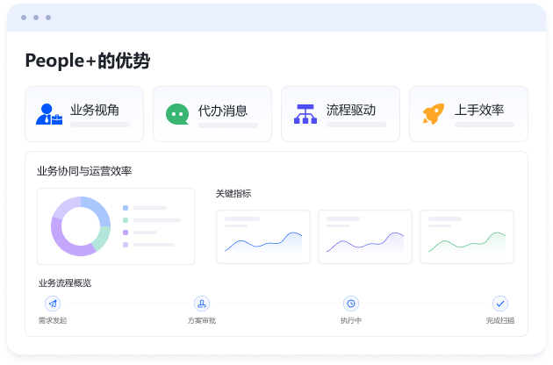The image size is (553, 365).
Task: Click the 业务流程概览 section label
Action: [65, 283]
